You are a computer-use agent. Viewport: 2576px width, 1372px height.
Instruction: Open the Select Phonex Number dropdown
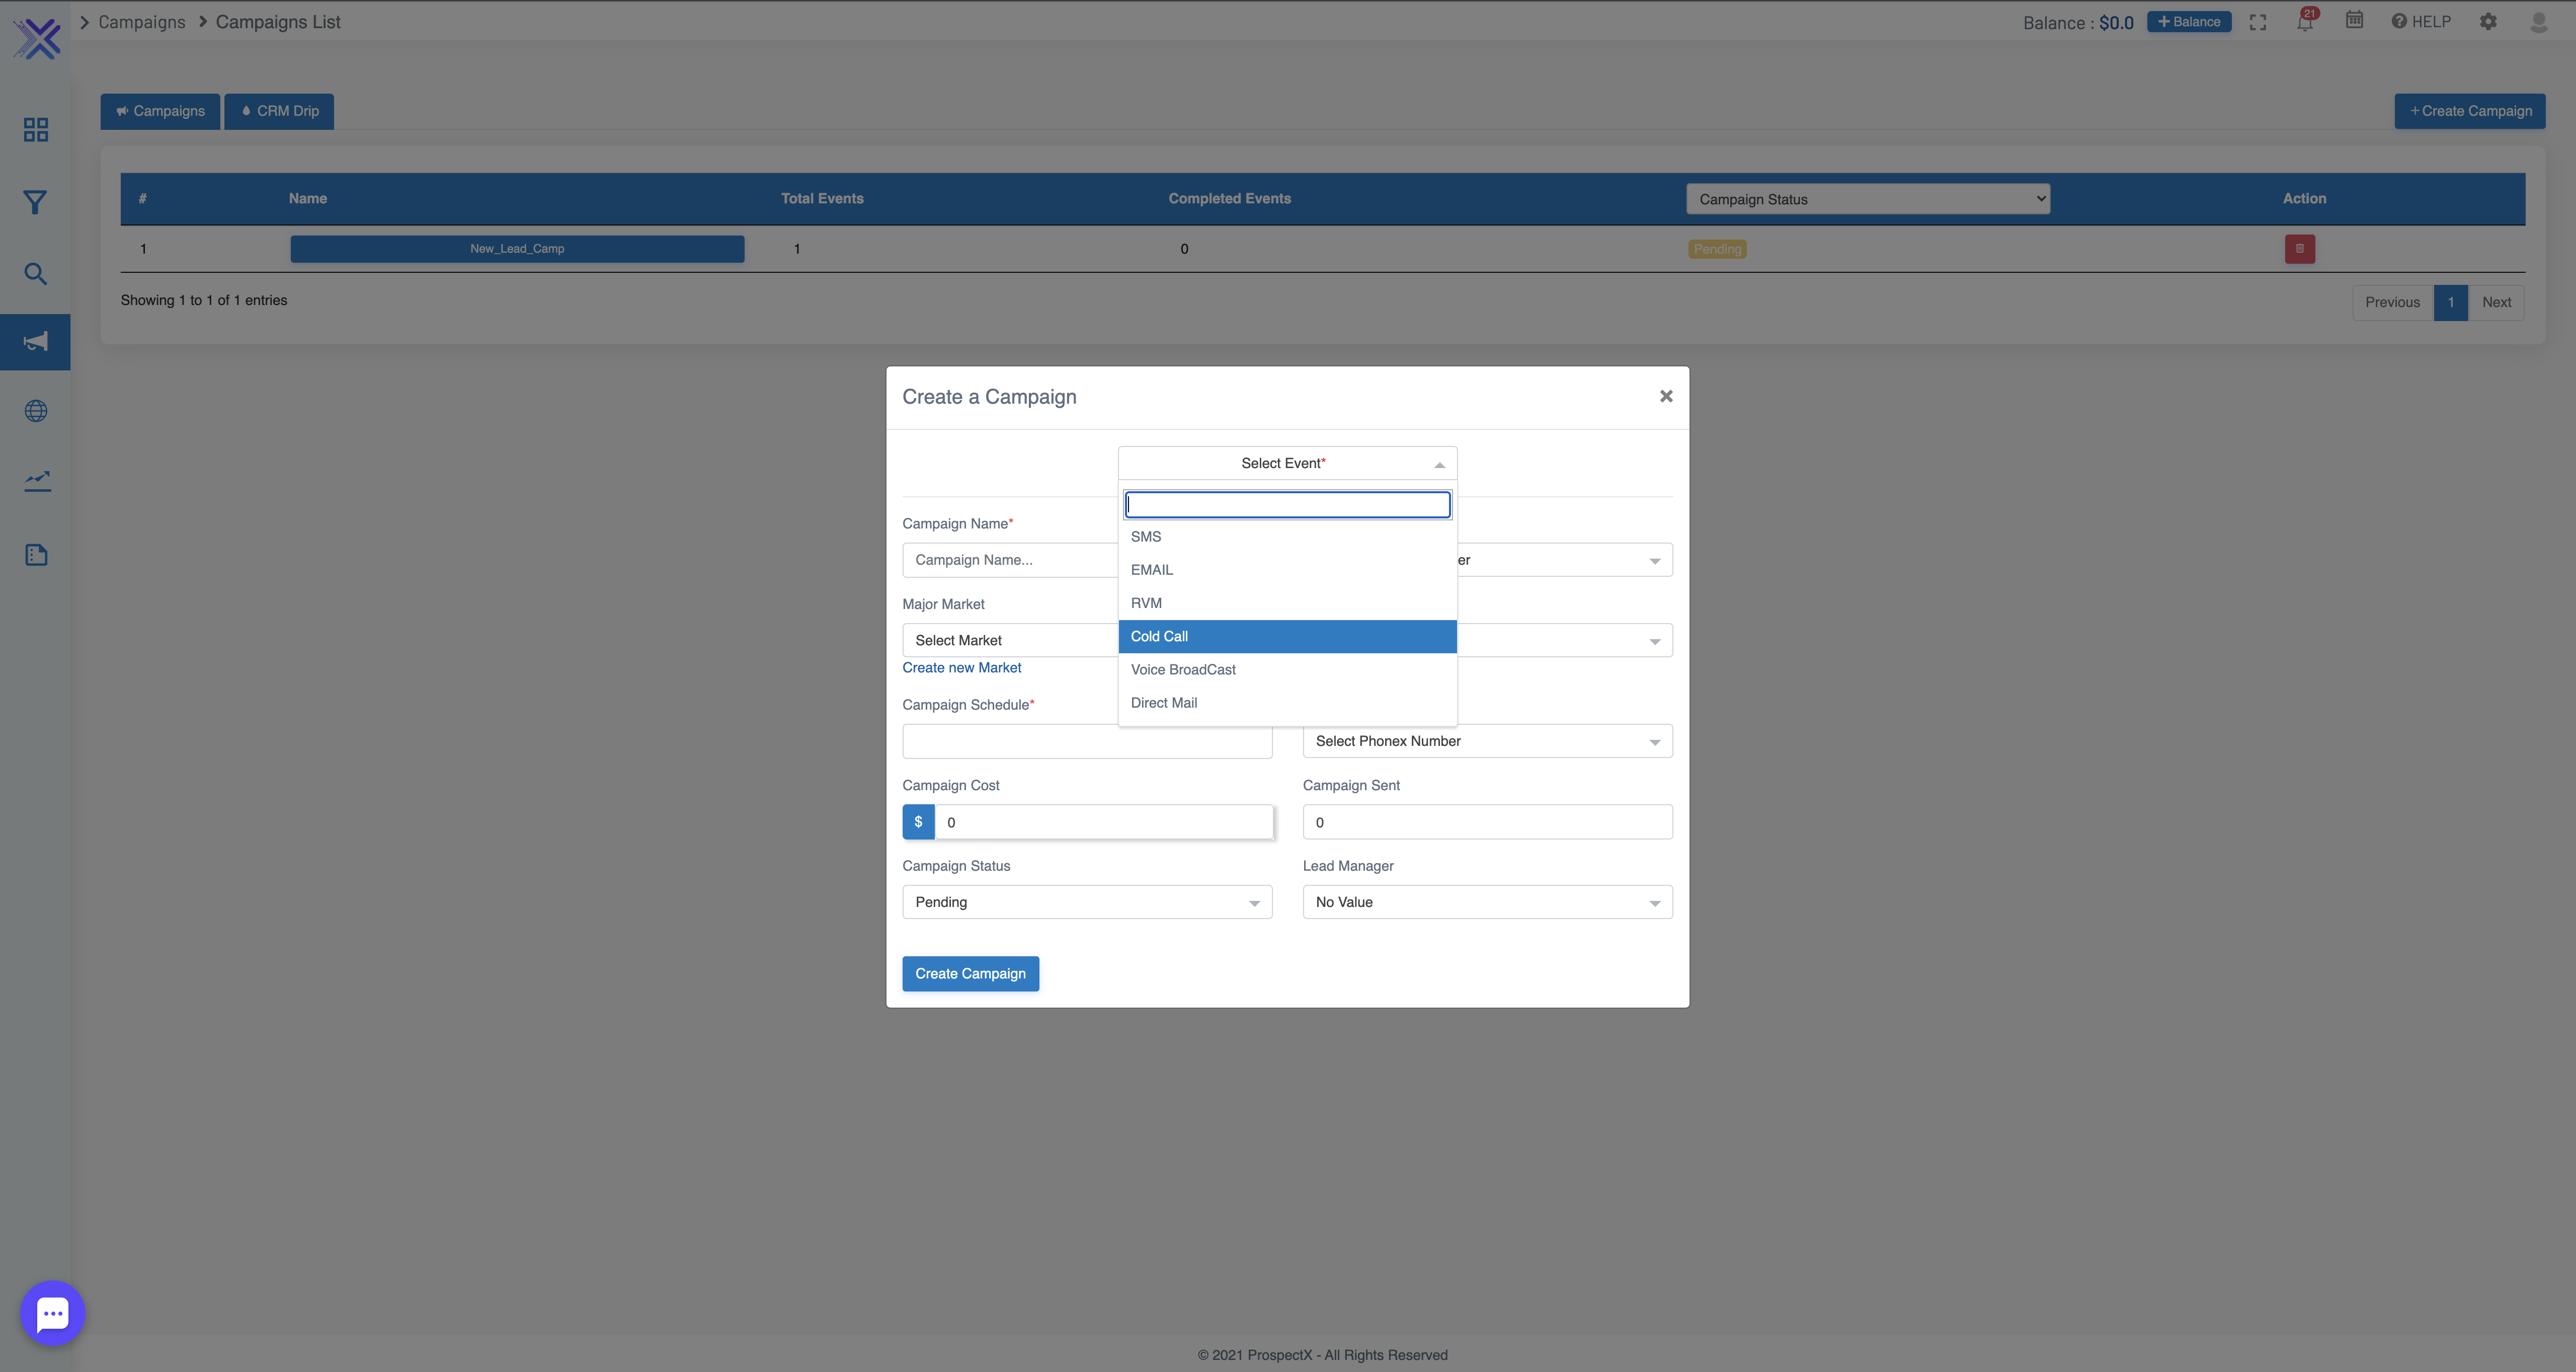click(x=1487, y=741)
